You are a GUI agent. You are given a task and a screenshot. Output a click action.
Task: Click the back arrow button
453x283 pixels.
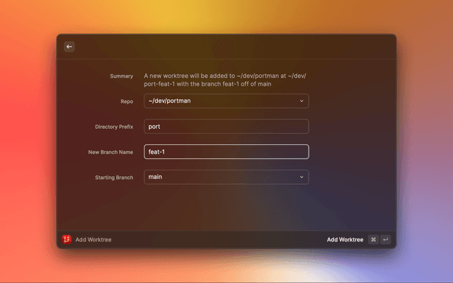click(69, 47)
